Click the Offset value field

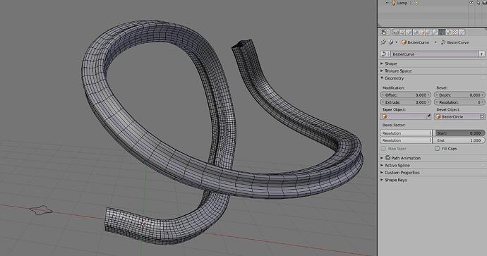click(x=406, y=95)
